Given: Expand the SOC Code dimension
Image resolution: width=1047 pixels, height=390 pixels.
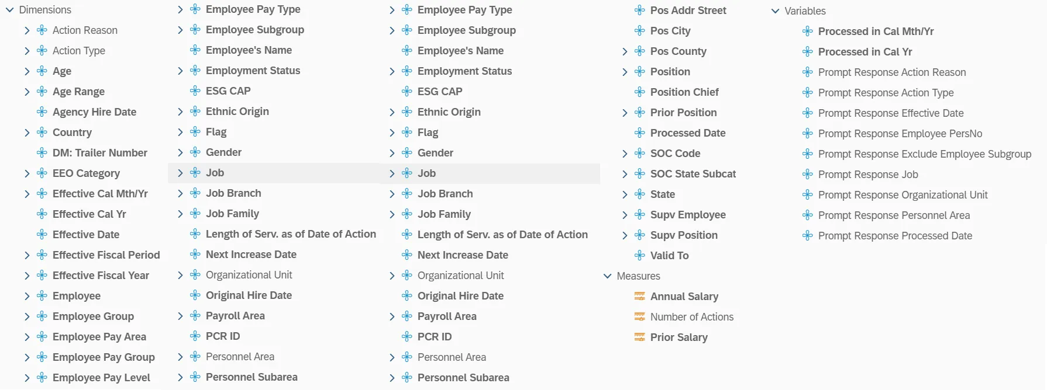Looking at the screenshot, I should (x=625, y=154).
